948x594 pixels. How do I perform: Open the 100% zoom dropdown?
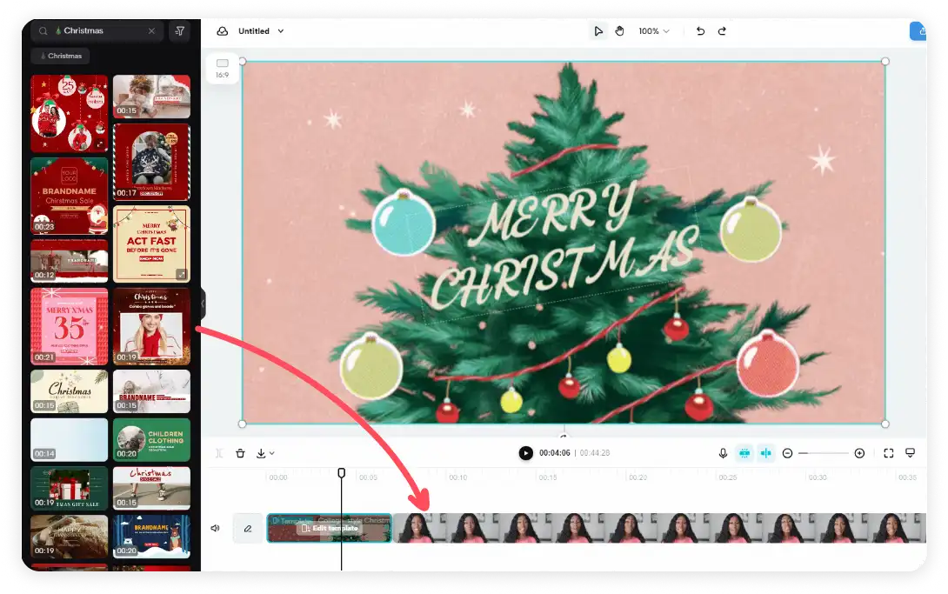654,30
